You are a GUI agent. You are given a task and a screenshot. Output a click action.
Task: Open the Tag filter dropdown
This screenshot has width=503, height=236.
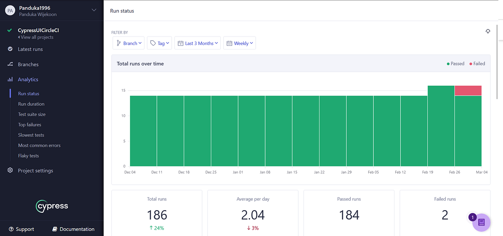tap(159, 43)
